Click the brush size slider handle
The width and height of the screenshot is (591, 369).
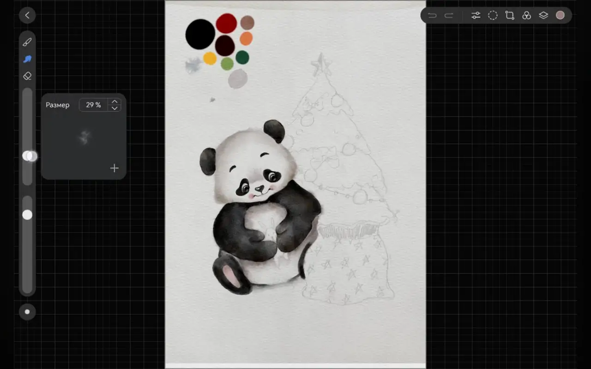click(x=29, y=156)
